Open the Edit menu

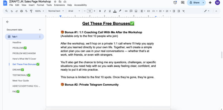17,5
